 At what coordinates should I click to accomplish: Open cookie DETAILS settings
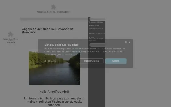click(x=50, y=61)
